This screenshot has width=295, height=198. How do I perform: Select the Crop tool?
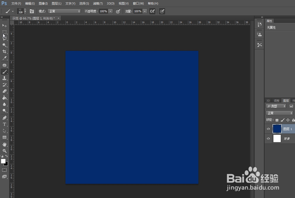coord(4,51)
